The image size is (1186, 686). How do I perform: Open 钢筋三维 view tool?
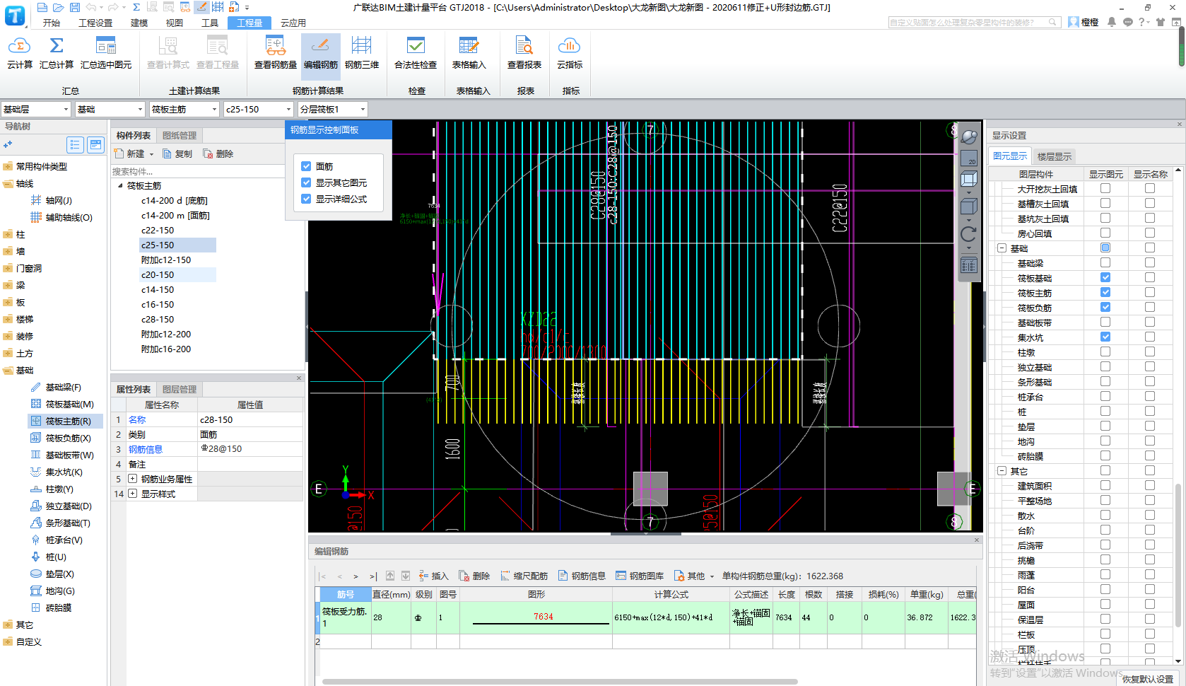pyautogui.click(x=362, y=52)
